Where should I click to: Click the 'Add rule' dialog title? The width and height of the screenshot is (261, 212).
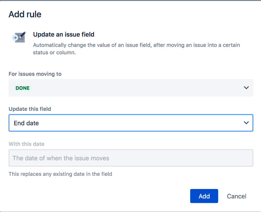click(25, 14)
